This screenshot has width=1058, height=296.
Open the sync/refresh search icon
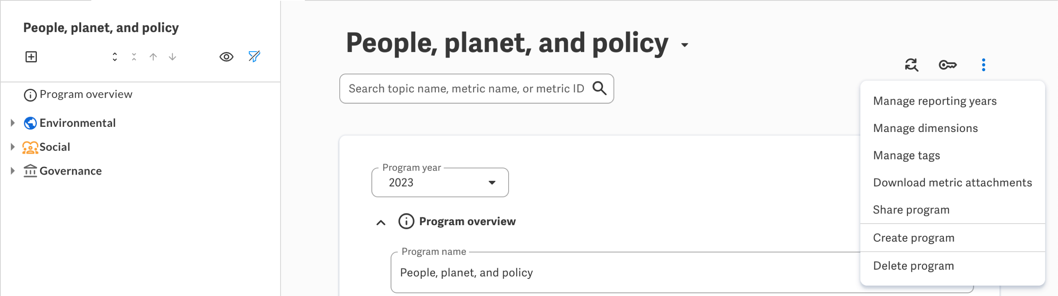click(x=913, y=65)
